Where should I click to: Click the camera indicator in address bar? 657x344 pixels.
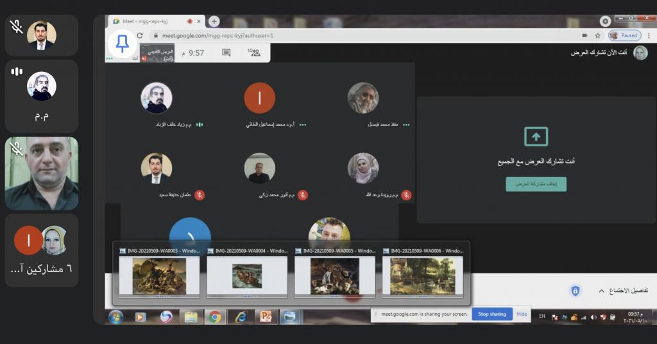584,35
